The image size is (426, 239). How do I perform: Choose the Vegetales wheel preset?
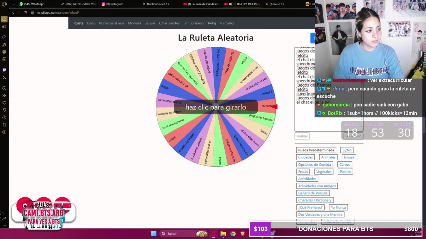pyautogui.click(x=324, y=172)
